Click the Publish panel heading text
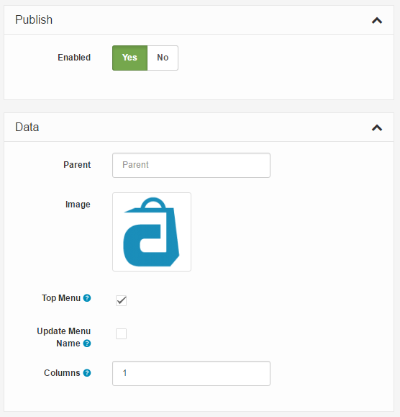400x417 pixels. click(34, 20)
